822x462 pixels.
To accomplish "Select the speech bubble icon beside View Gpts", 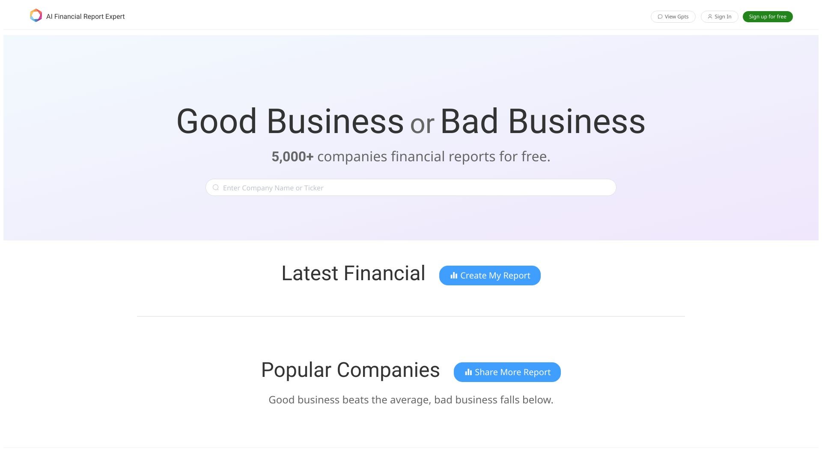I will tap(661, 16).
